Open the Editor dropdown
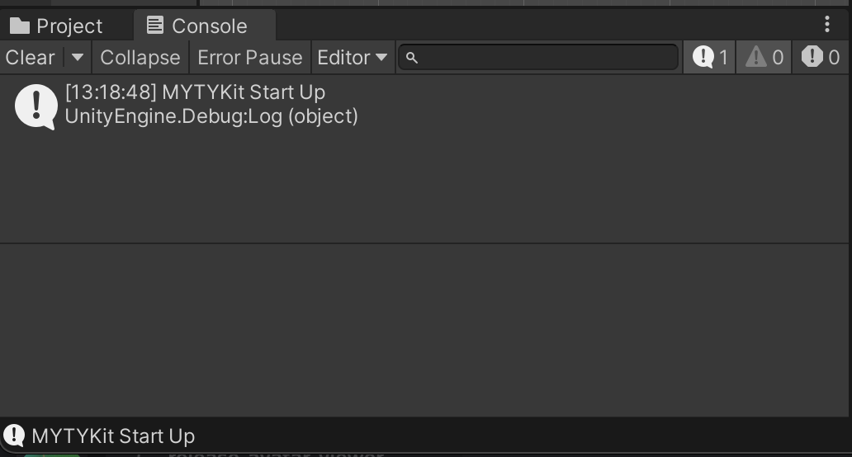Viewport: 852px width, 457px height. point(353,58)
